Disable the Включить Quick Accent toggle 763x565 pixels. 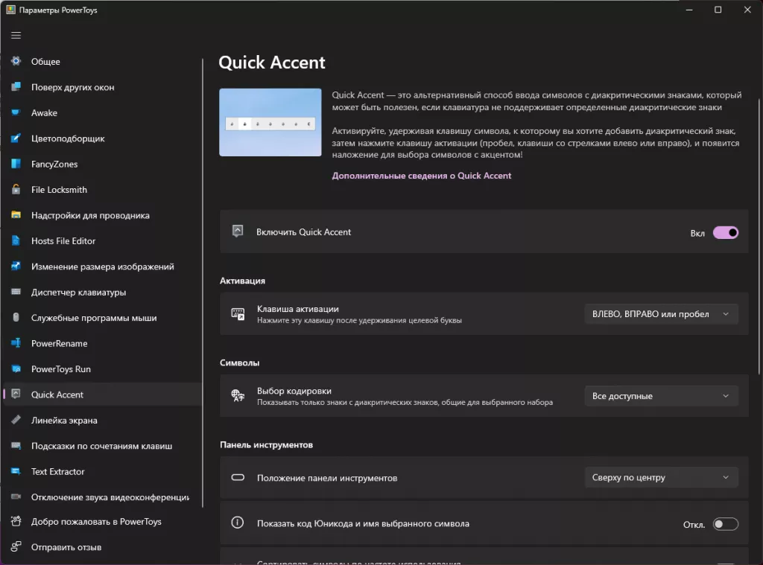point(725,232)
